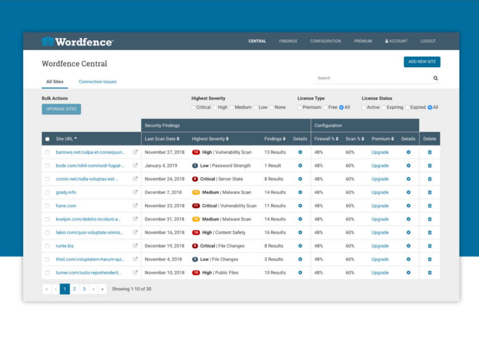Delete the runte.biz site
Viewport: 479px width, 339px height.
pyautogui.click(x=429, y=246)
